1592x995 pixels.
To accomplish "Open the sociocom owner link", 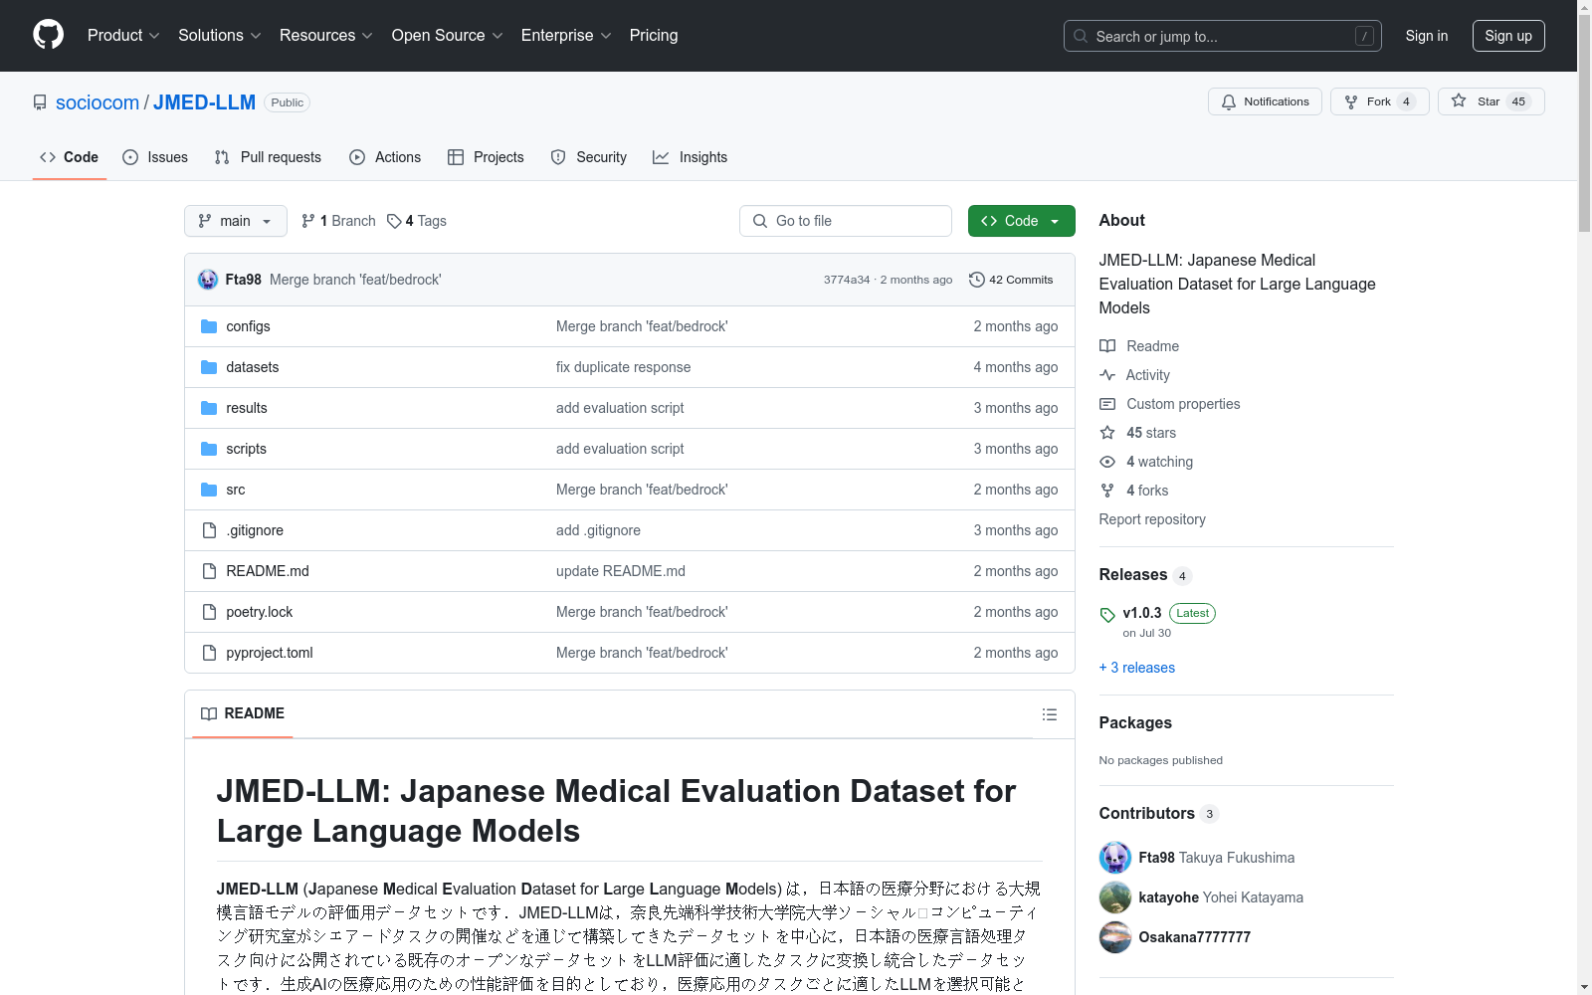I will (98, 102).
